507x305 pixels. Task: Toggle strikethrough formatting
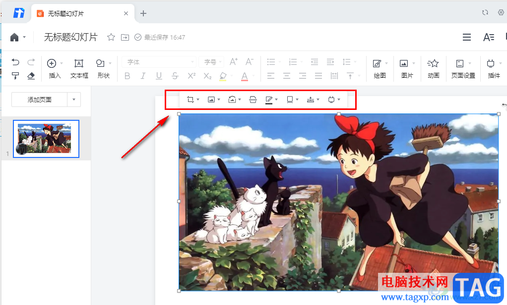175,76
